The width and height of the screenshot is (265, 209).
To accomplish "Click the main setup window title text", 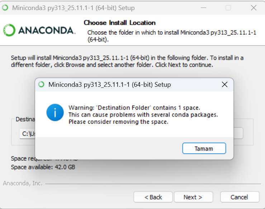I will [73, 8].
